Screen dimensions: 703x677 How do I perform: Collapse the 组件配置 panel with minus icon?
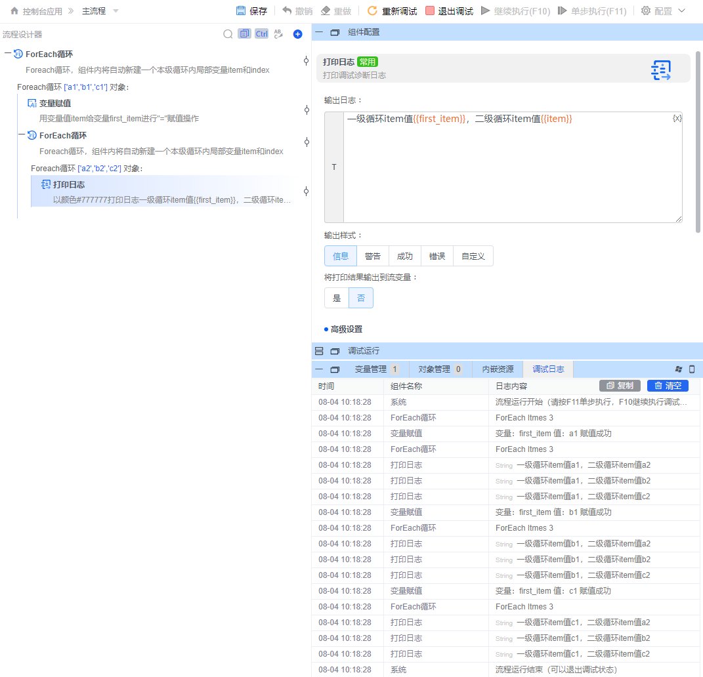tap(319, 32)
